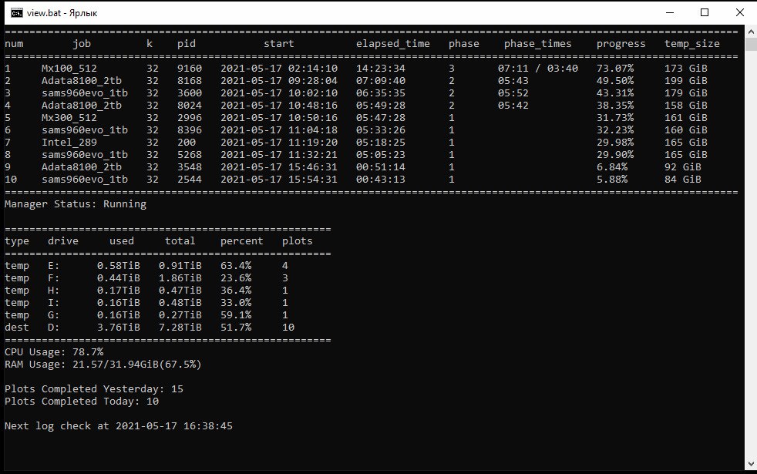This screenshot has width=757, height=474.
Task: Click pid value '2544'
Action: coord(190,180)
